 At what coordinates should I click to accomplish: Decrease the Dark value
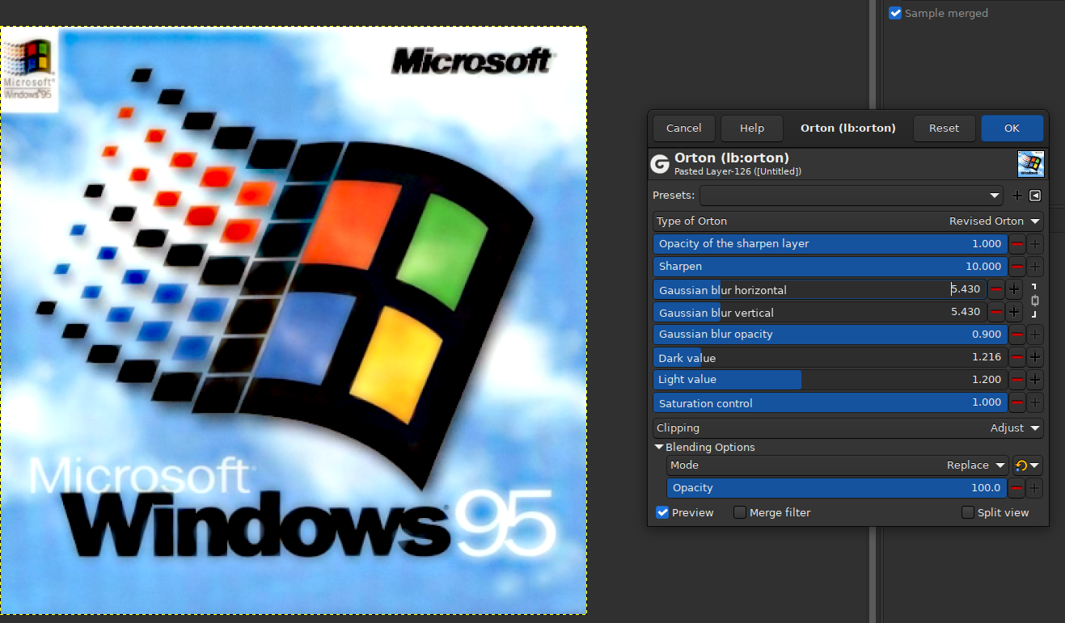click(1017, 357)
